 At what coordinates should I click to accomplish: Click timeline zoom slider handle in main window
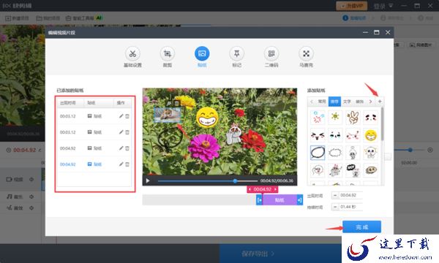click(410, 150)
